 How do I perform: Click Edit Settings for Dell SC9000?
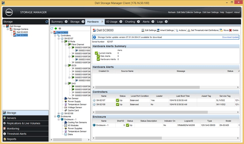pos(149,30)
